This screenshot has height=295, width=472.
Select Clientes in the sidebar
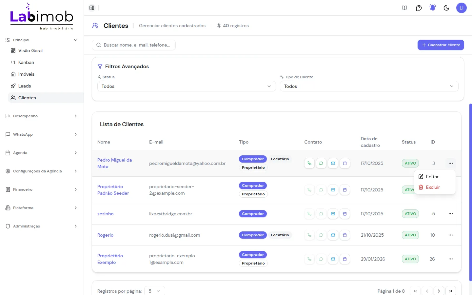[46, 98]
